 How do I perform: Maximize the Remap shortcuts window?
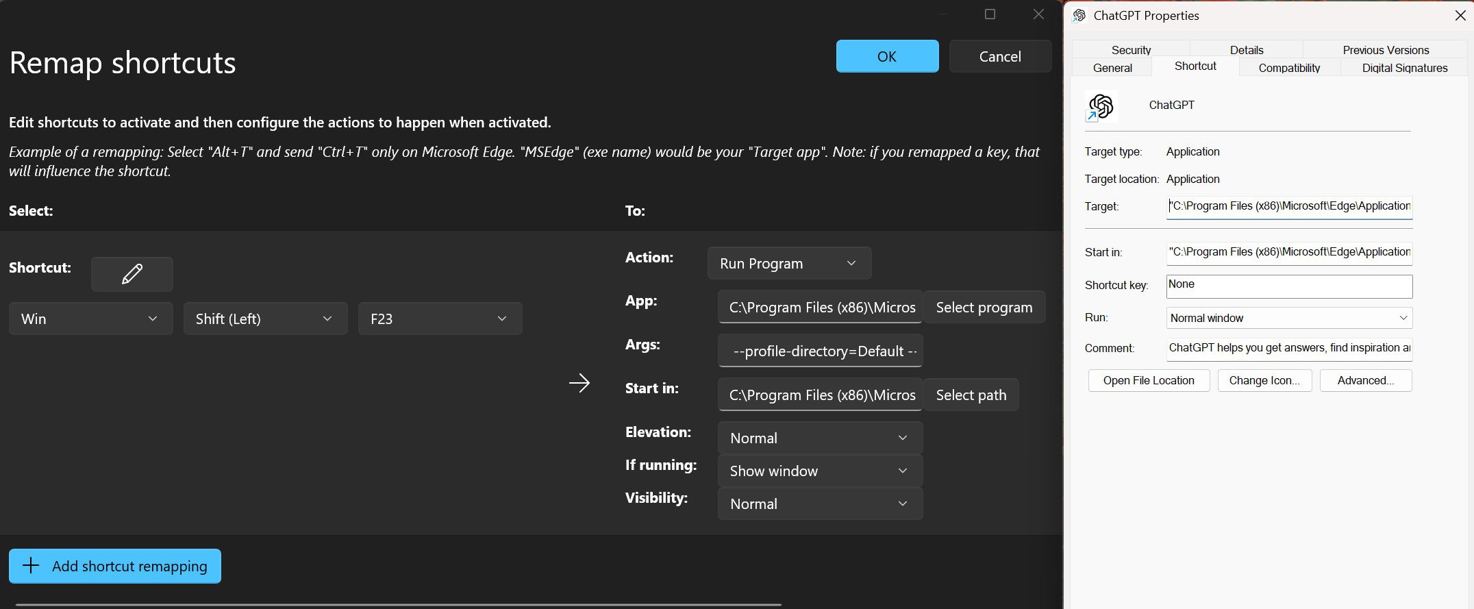pos(990,14)
